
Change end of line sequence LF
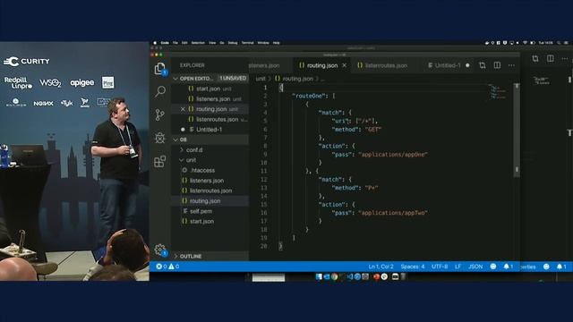(458, 267)
